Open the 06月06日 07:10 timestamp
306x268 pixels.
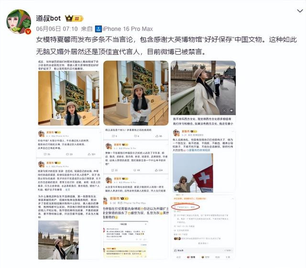coord(57,29)
